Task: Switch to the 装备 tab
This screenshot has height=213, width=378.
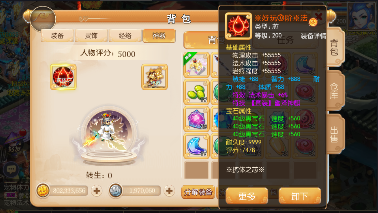Action: pyautogui.click(x=57, y=36)
